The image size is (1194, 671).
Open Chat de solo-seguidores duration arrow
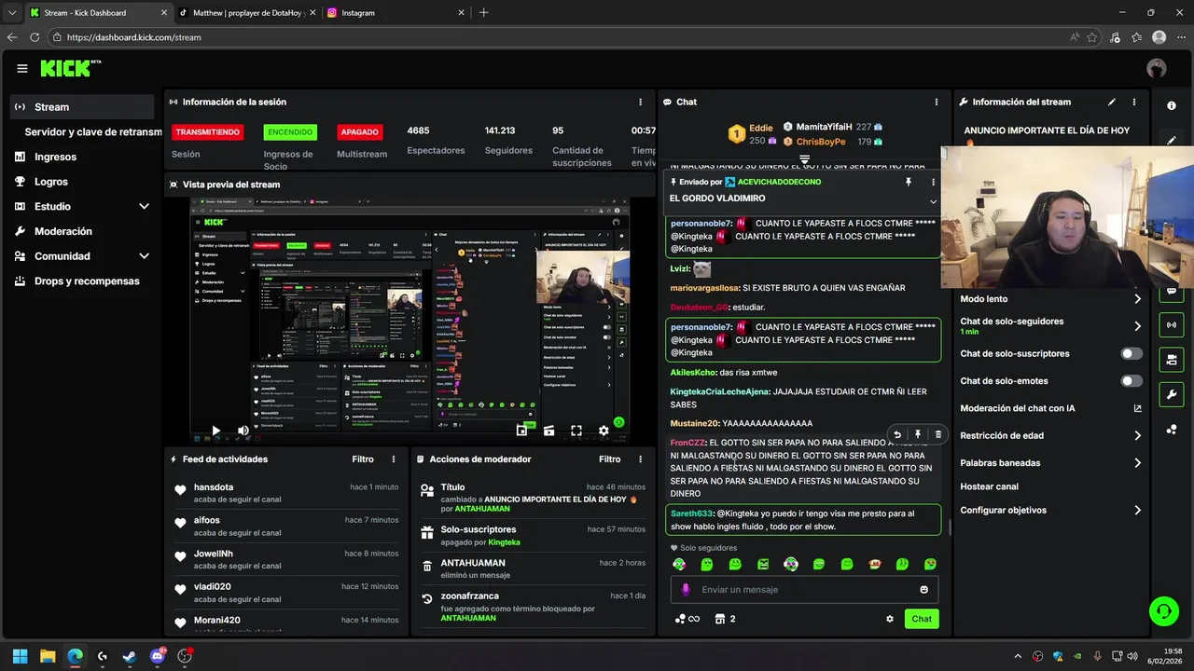(1137, 326)
